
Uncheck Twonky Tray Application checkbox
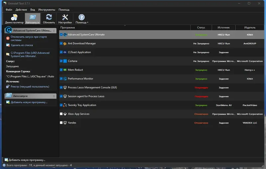pyautogui.click(x=61, y=105)
